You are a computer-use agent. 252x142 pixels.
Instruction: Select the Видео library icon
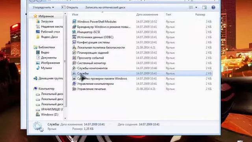coord(38,52)
